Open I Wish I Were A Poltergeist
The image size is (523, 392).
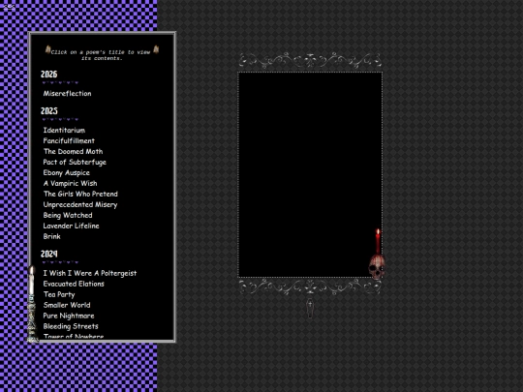point(90,273)
